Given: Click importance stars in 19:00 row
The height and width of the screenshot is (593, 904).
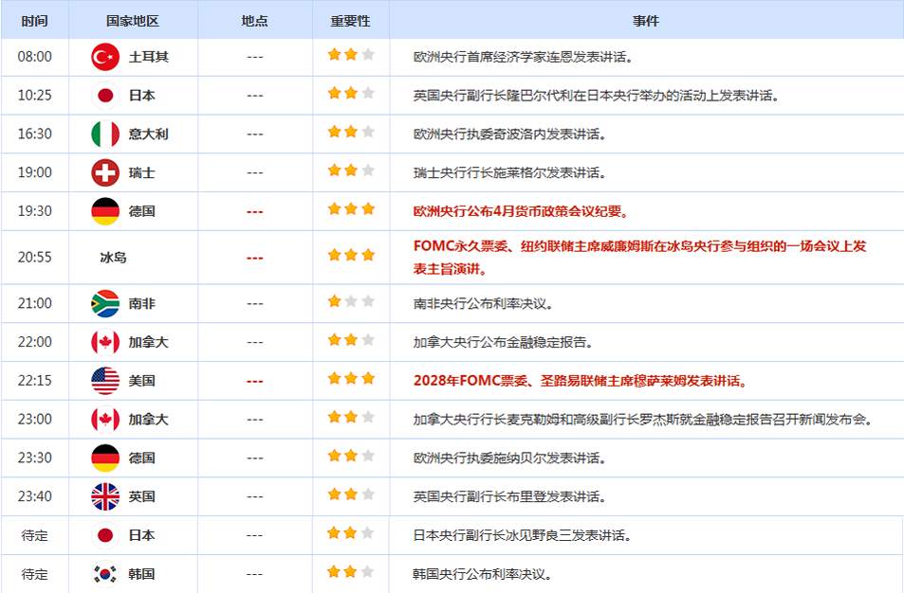Looking at the screenshot, I should coord(351,171).
